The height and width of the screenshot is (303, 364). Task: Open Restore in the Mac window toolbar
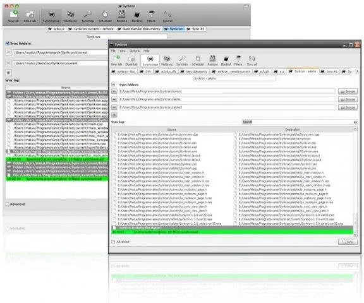click(x=121, y=16)
